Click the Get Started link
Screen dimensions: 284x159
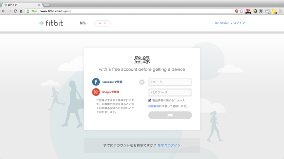coord(222,23)
